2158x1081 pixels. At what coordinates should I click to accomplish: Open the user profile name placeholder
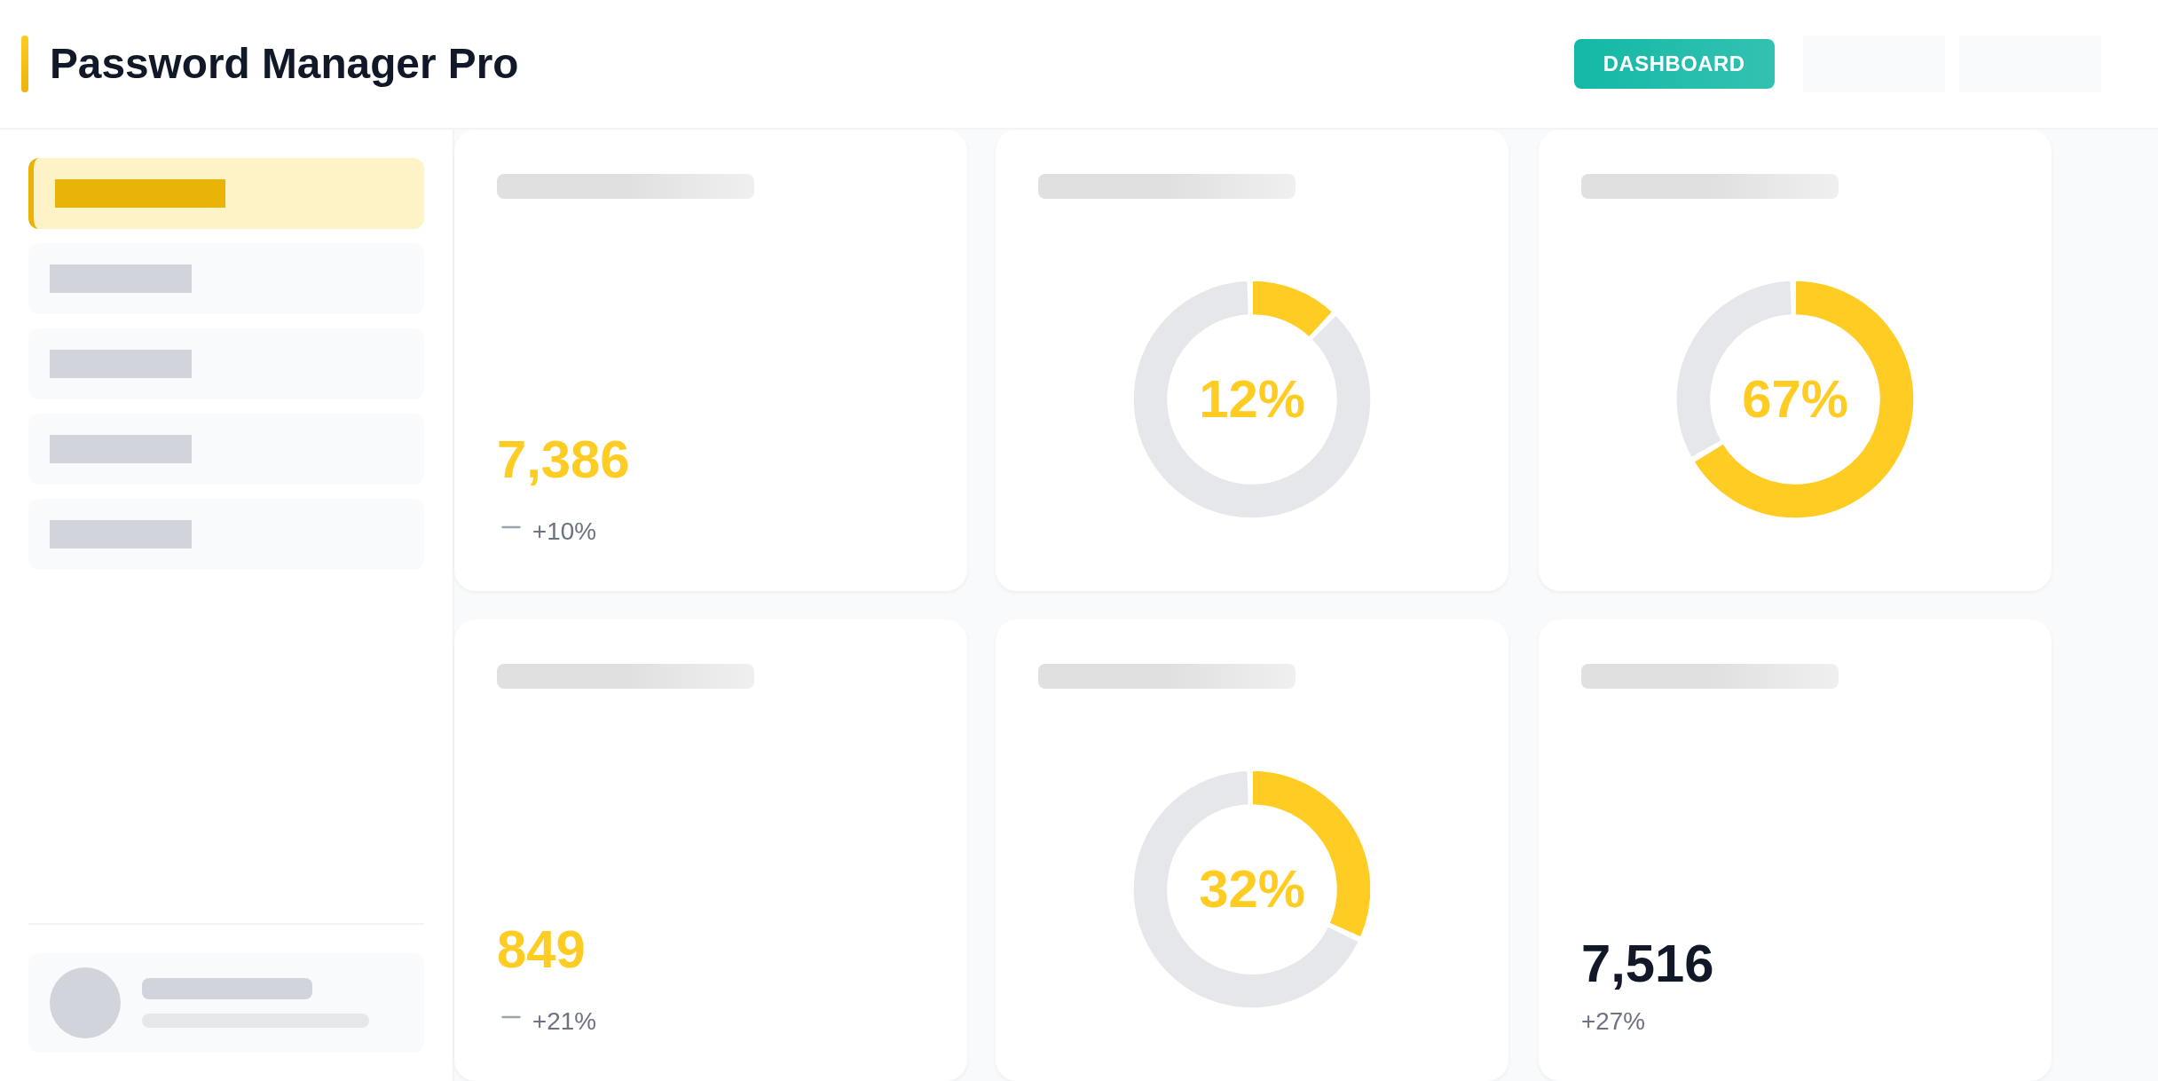coord(227,989)
